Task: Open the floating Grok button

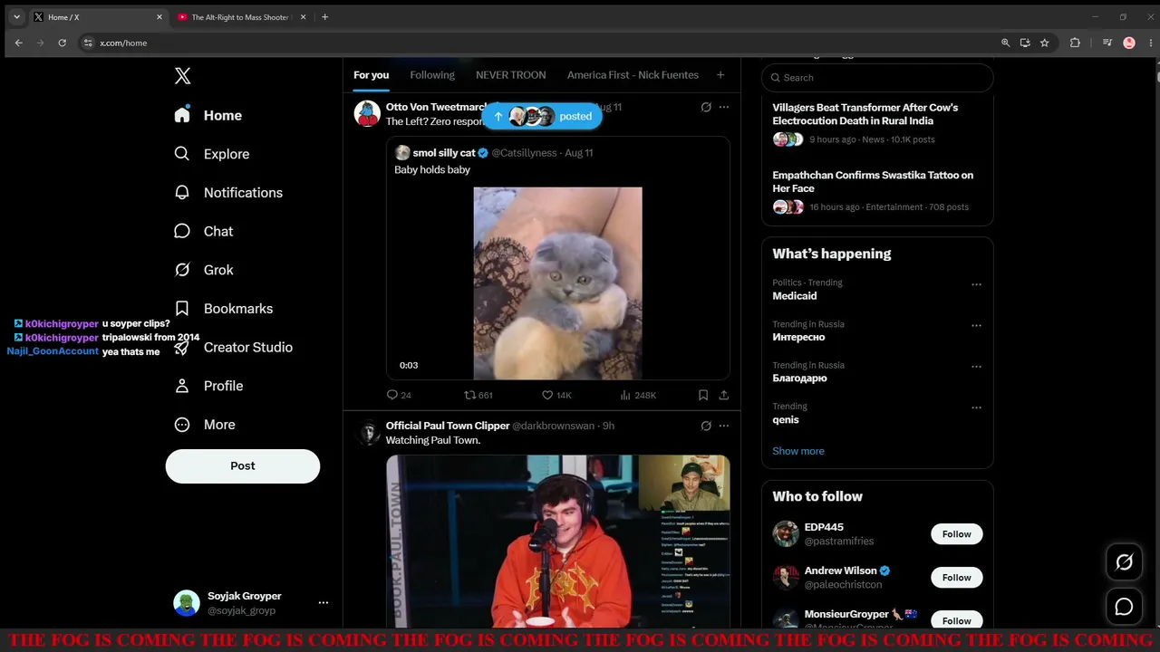Action: point(1124,562)
